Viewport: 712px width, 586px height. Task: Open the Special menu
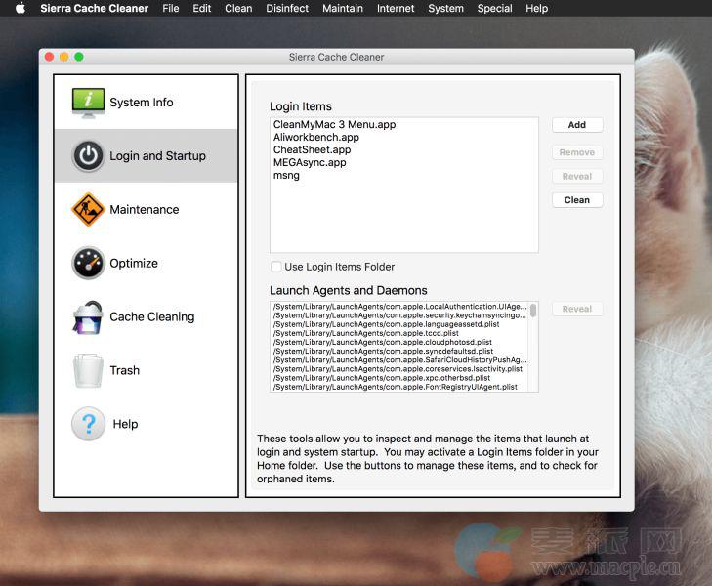tap(494, 9)
